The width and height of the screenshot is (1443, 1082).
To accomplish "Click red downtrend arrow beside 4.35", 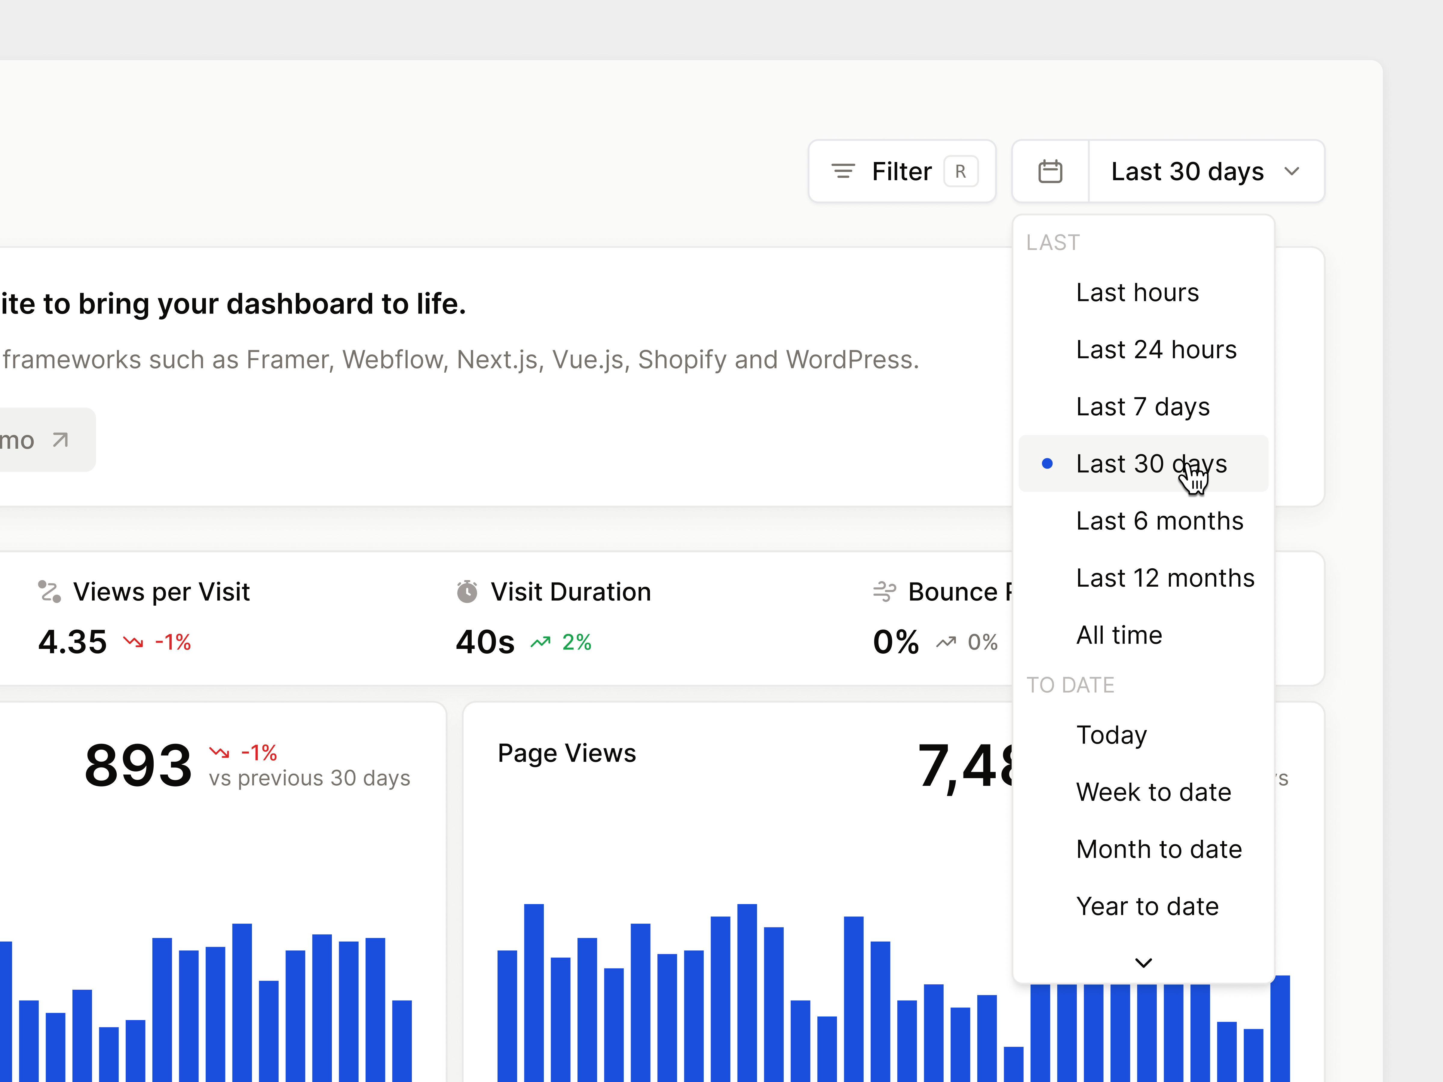I will (x=133, y=642).
